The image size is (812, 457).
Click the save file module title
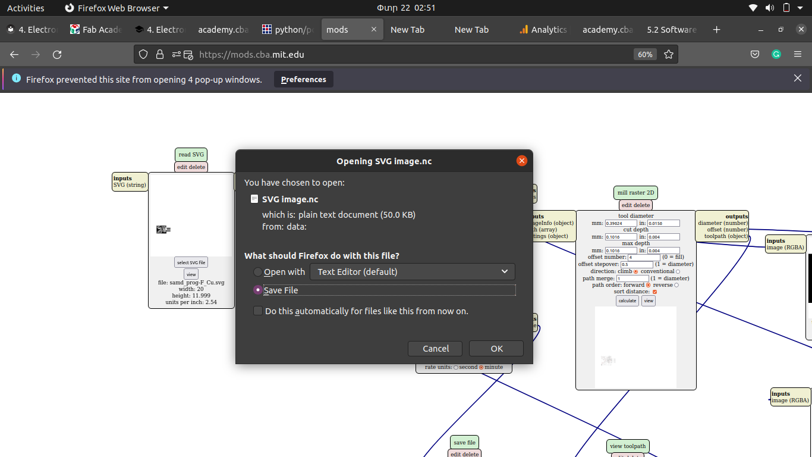pyautogui.click(x=464, y=443)
